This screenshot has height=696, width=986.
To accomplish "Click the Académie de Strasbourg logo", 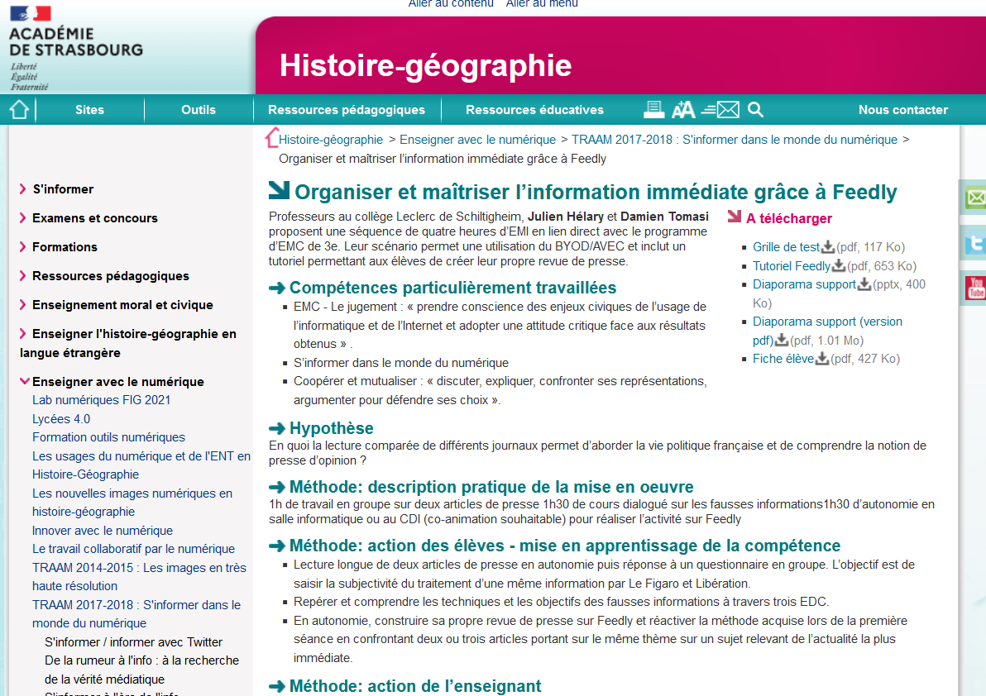I will click(x=74, y=48).
